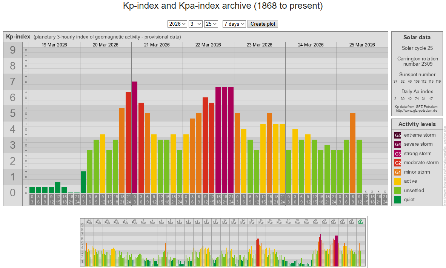Click the yellow active level swatch
The width and height of the screenshot is (446, 268).
pyautogui.click(x=398, y=181)
